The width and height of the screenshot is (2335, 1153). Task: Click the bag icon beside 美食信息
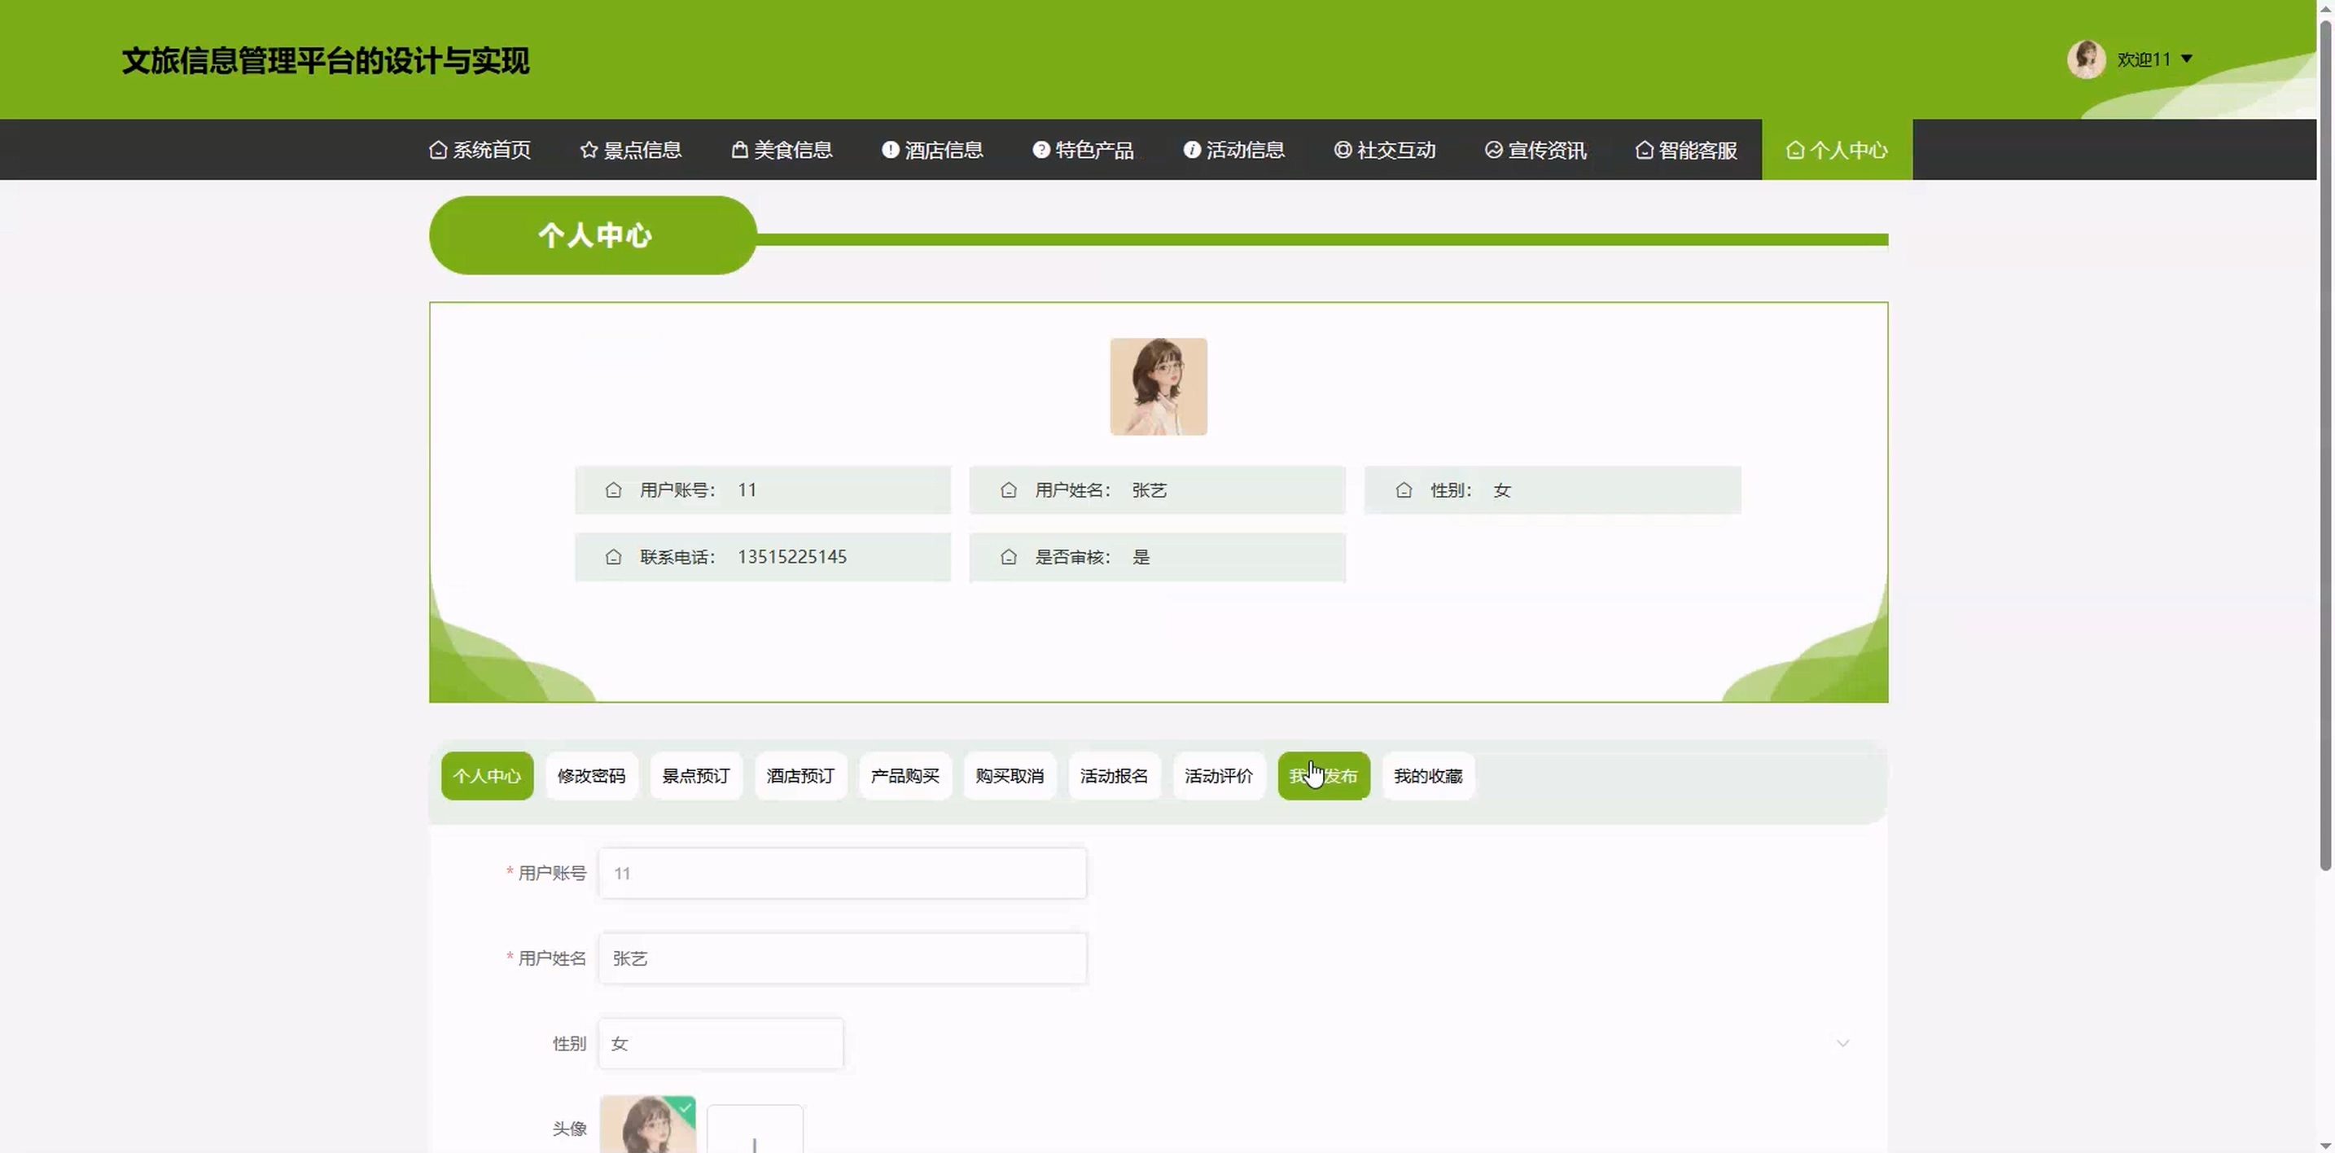point(739,150)
